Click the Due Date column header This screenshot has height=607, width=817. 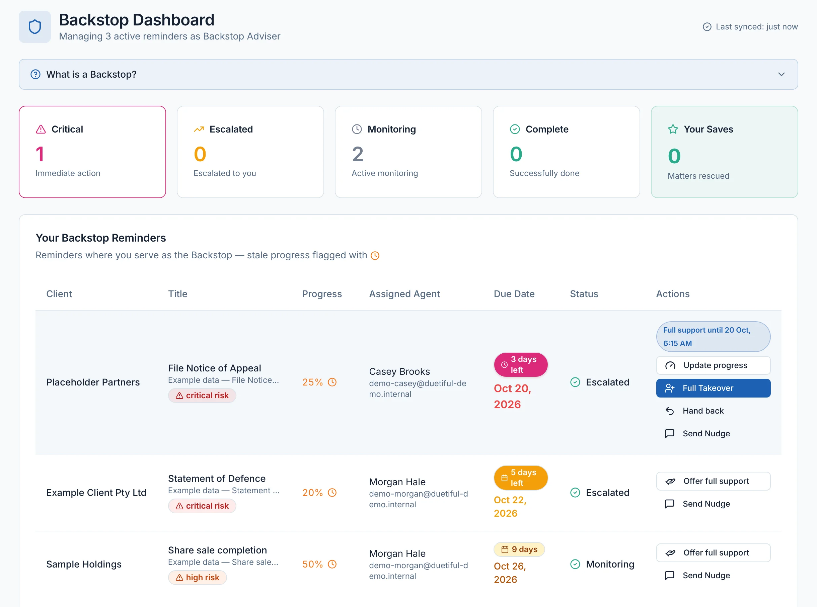[x=514, y=294]
